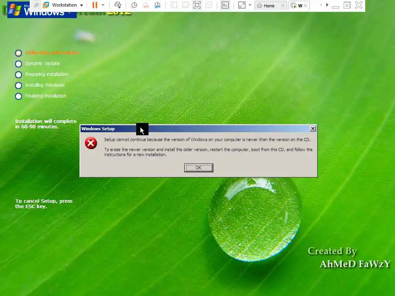Open the snapshot manager
This screenshot has height=296, width=395.
[157, 5]
